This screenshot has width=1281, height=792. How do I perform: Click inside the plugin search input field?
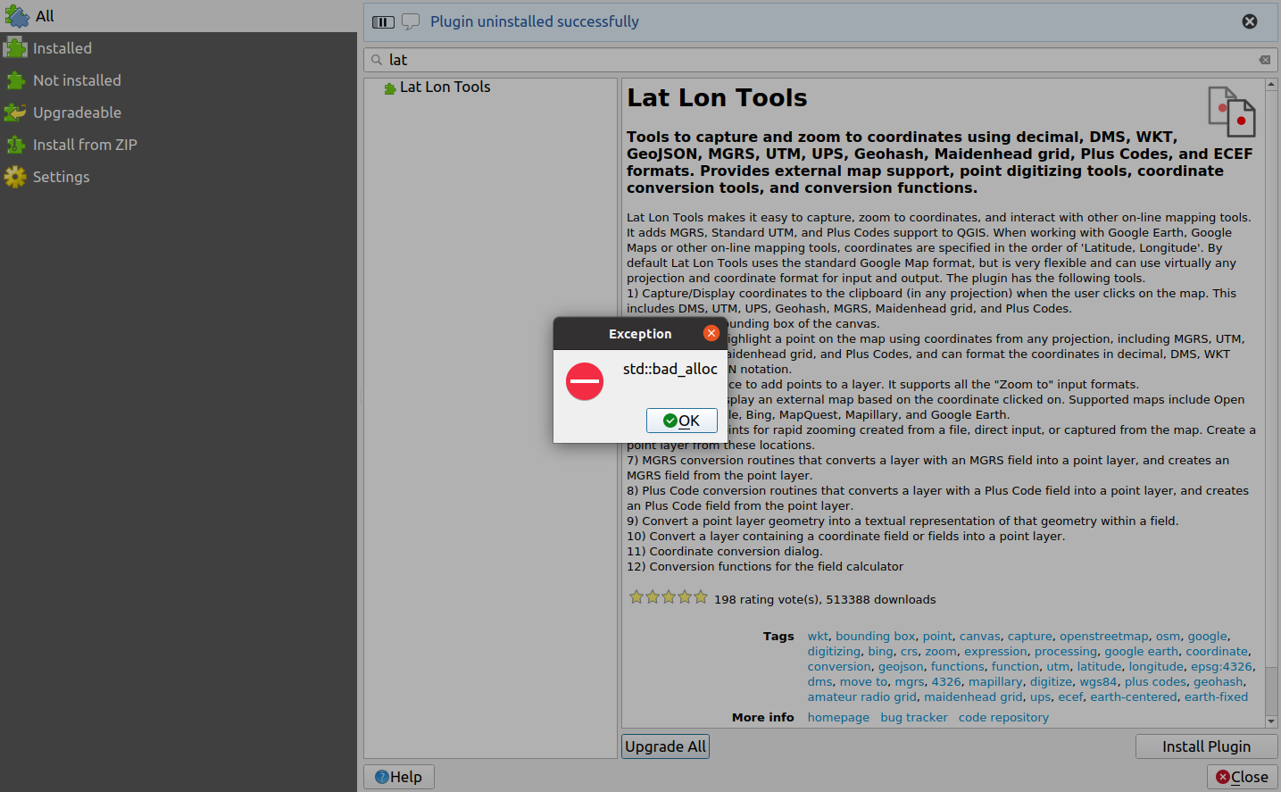625,59
